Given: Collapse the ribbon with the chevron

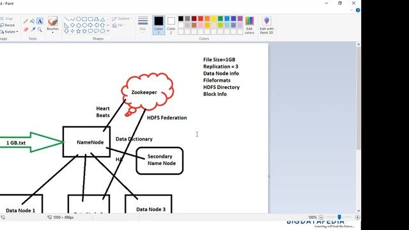Looking at the screenshot, I should tap(351, 10).
